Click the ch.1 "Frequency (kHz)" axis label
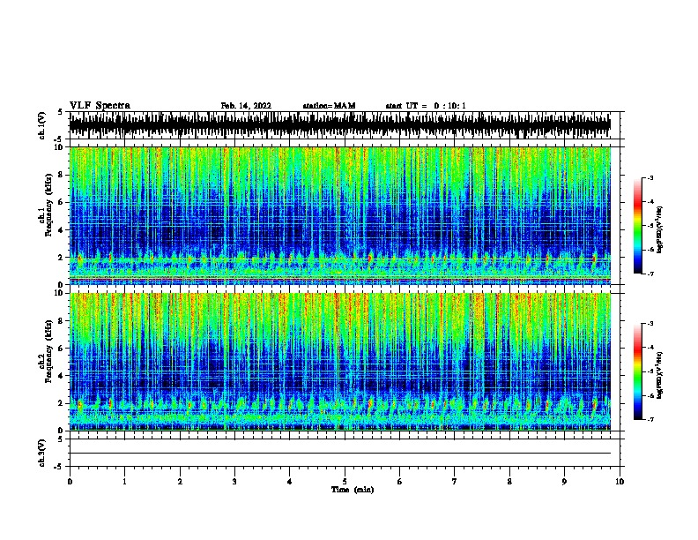This screenshot has height=540, width=698. tap(48, 206)
